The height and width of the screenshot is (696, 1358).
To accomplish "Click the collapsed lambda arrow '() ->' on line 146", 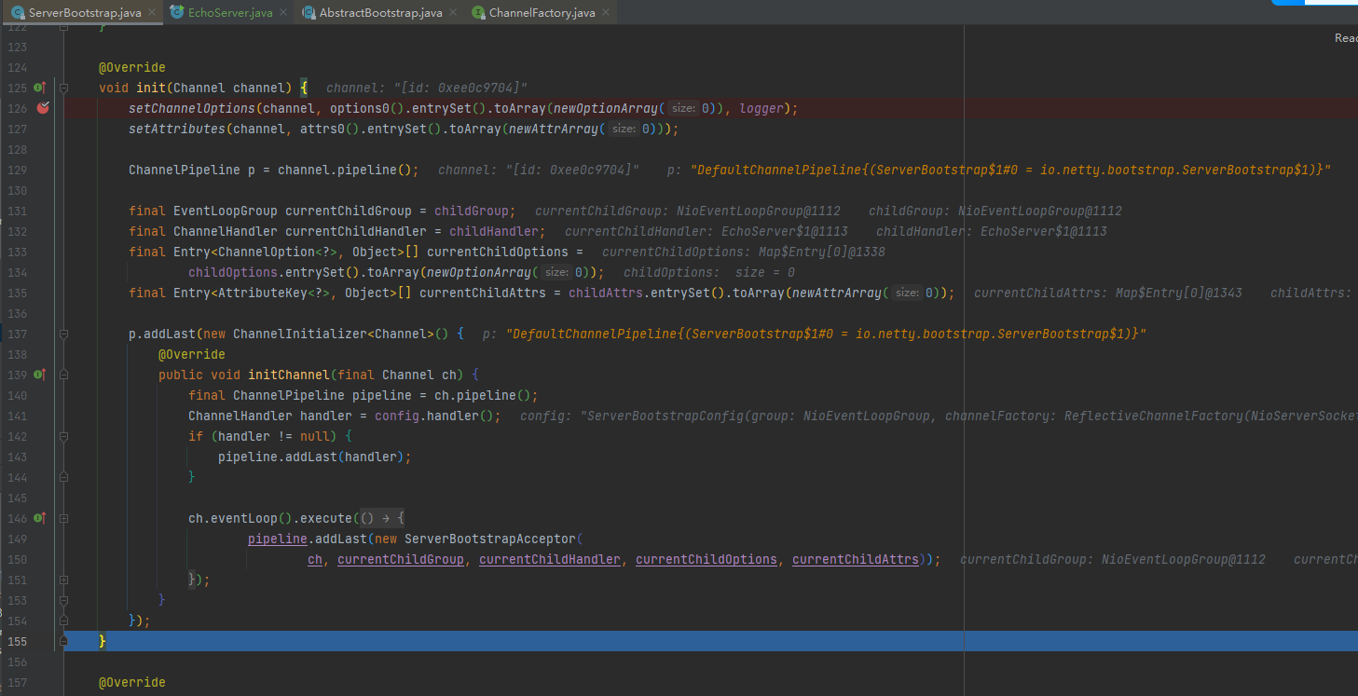I will [x=382, y=518].
